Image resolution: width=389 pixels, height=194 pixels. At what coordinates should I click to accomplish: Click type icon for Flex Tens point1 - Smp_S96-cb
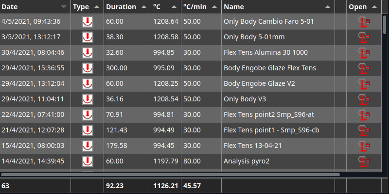pos(88,130)
